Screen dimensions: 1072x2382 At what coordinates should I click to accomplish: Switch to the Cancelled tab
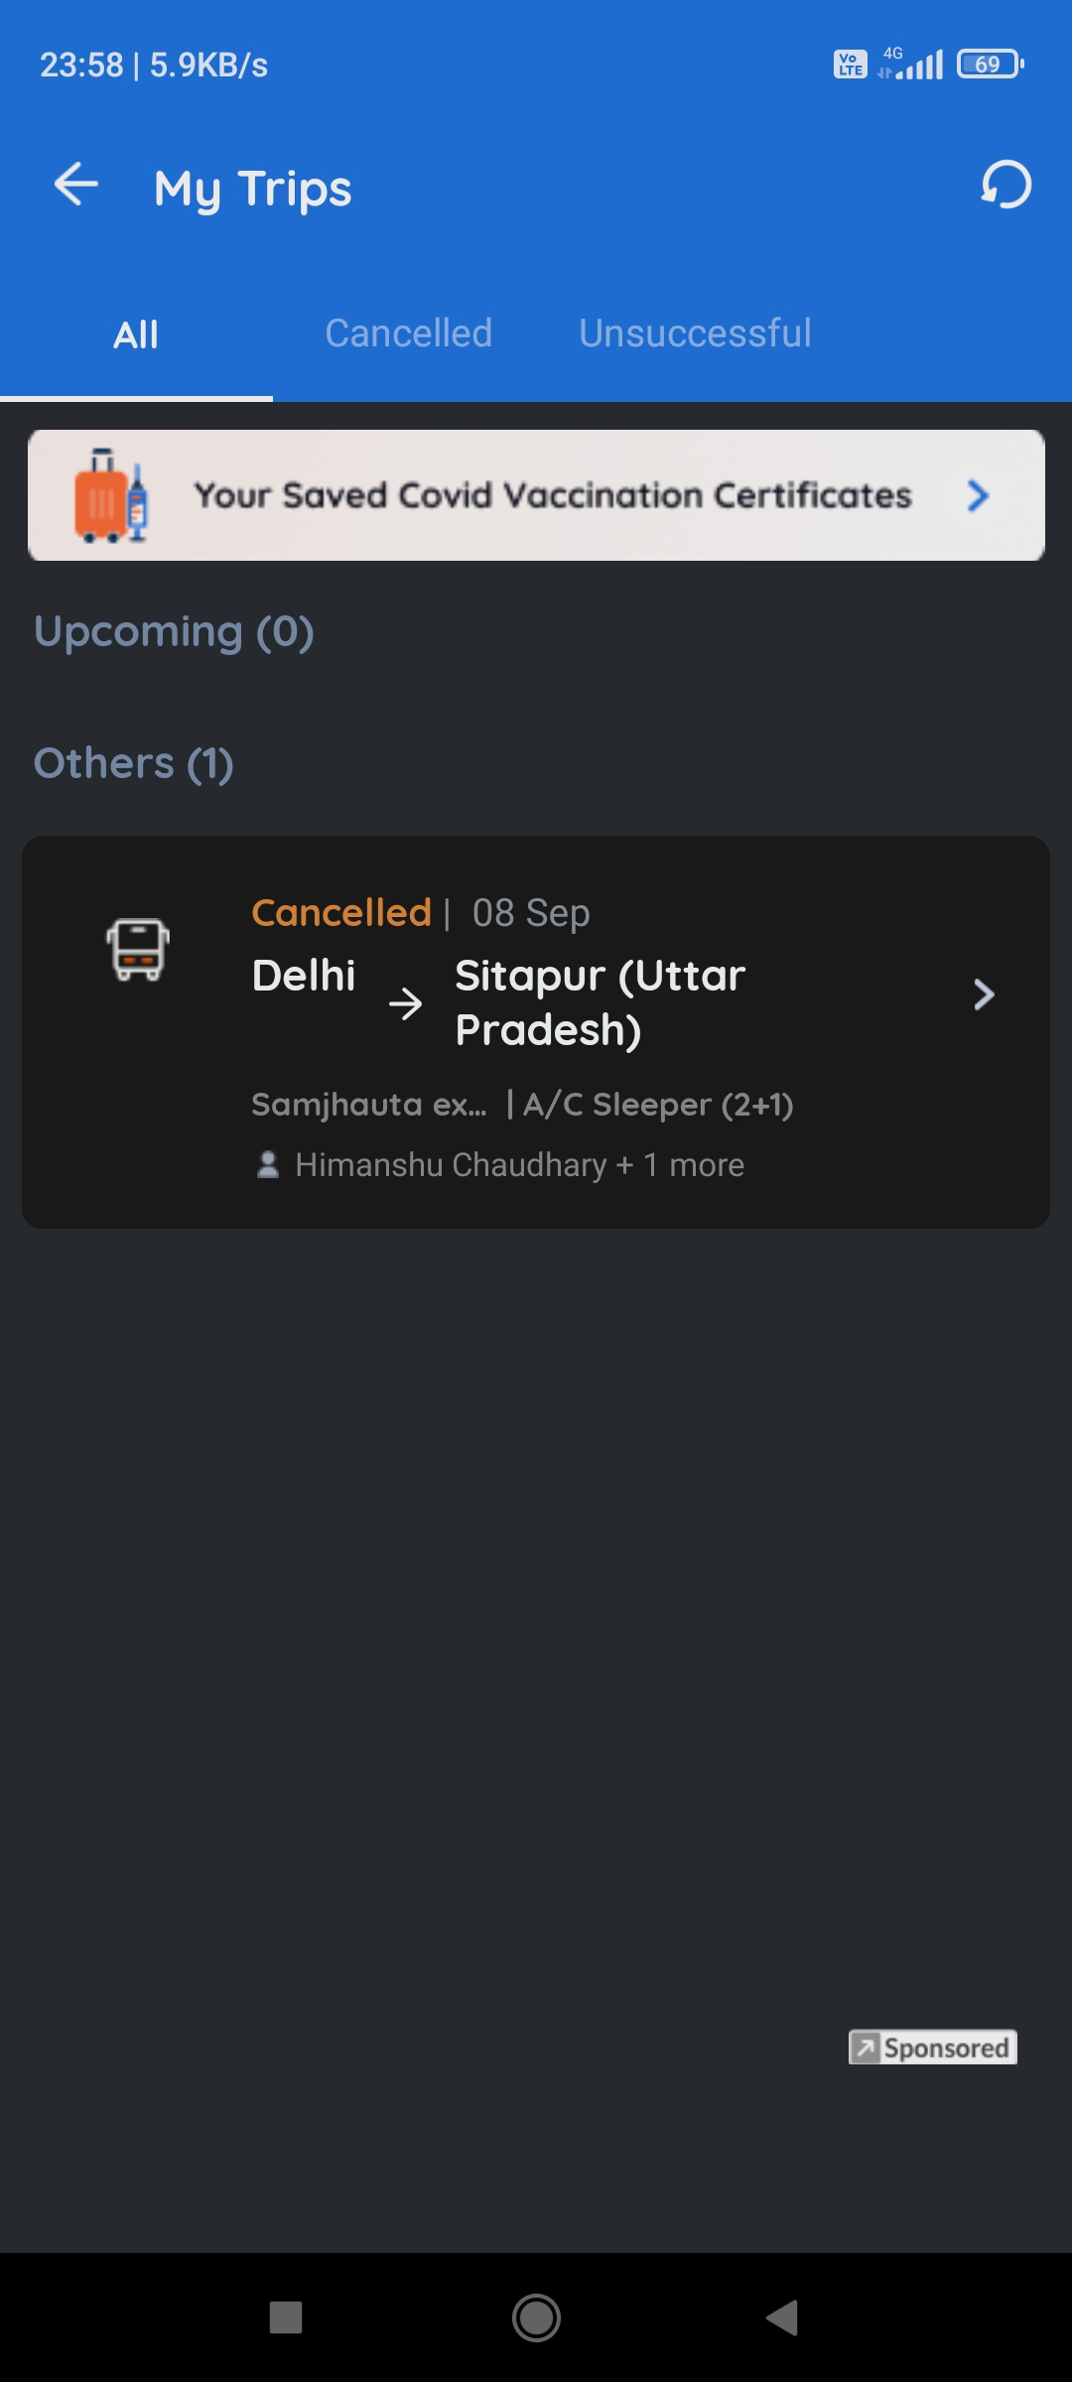click(x=408, y=333)
